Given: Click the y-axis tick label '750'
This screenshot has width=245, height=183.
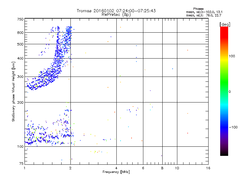Looking at the screenshot, I should [21, 19].
